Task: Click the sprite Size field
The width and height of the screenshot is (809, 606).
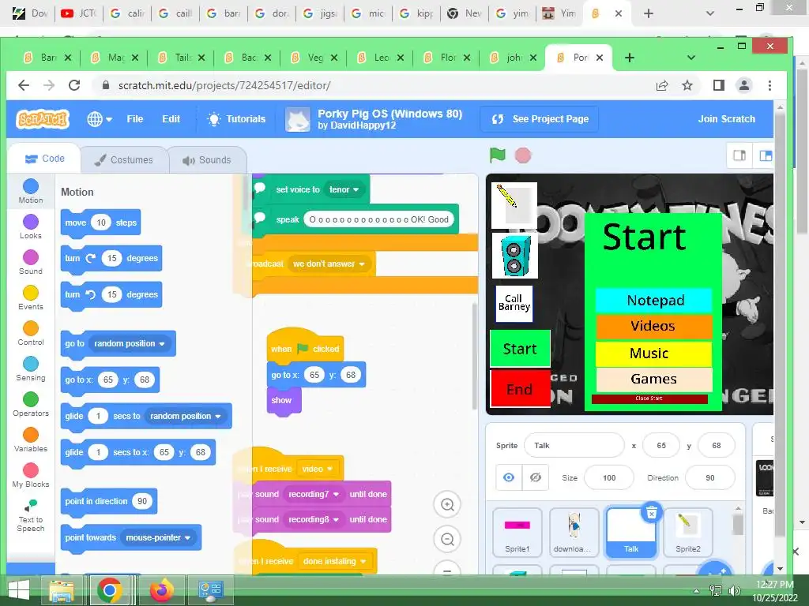Action: point(609,477)
